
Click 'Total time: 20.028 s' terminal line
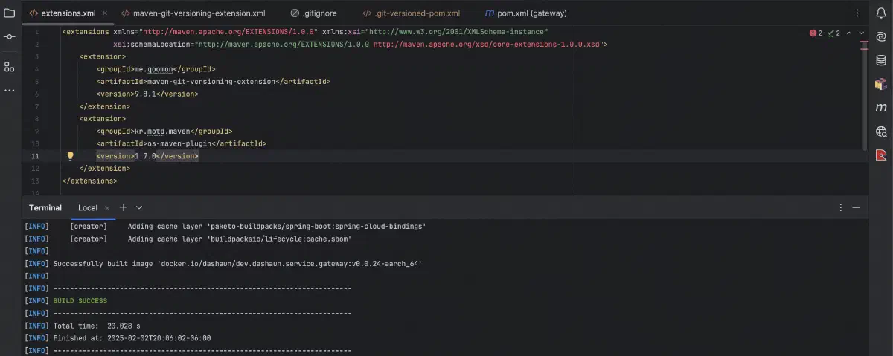97,326
